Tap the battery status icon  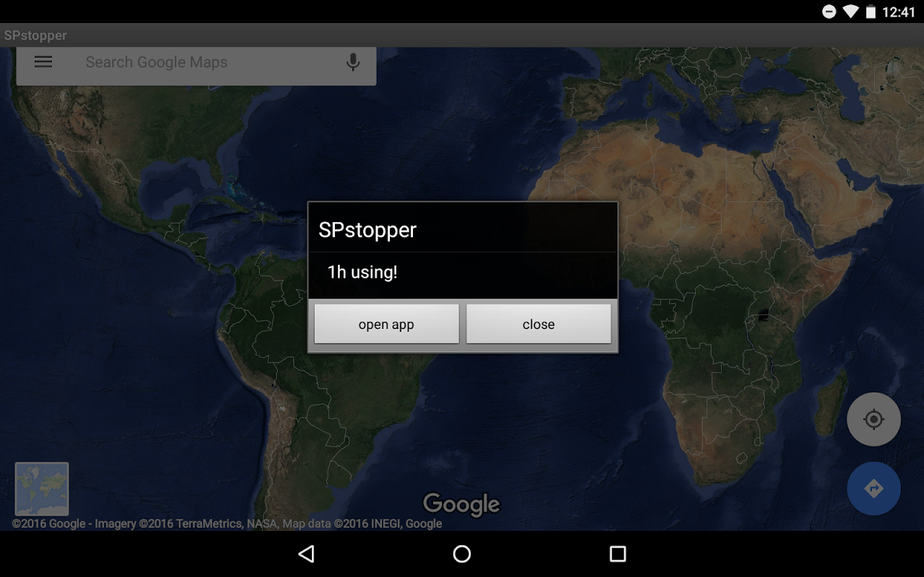pyautogui.click(x=871, y=12)
